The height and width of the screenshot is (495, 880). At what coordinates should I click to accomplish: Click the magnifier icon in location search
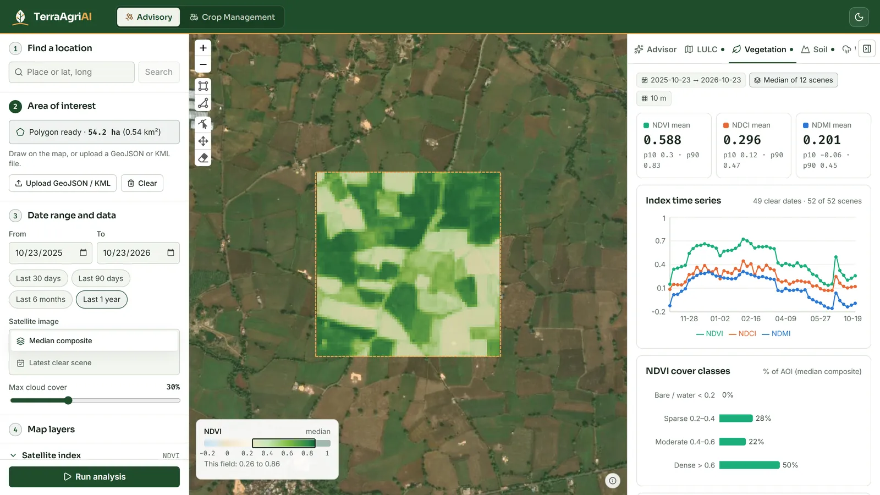tap(19, 72)
